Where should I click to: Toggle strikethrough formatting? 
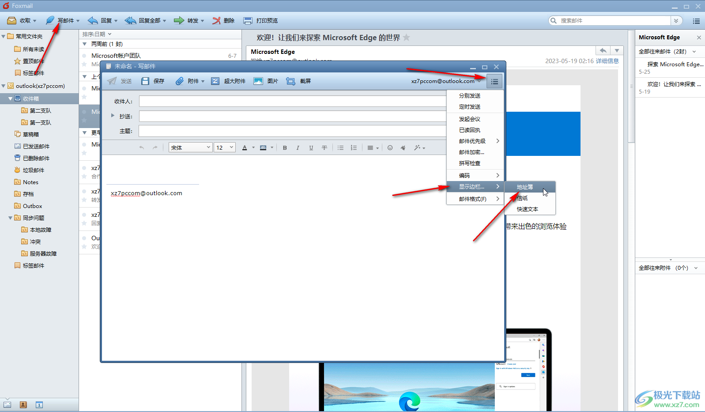click(324, 148)
